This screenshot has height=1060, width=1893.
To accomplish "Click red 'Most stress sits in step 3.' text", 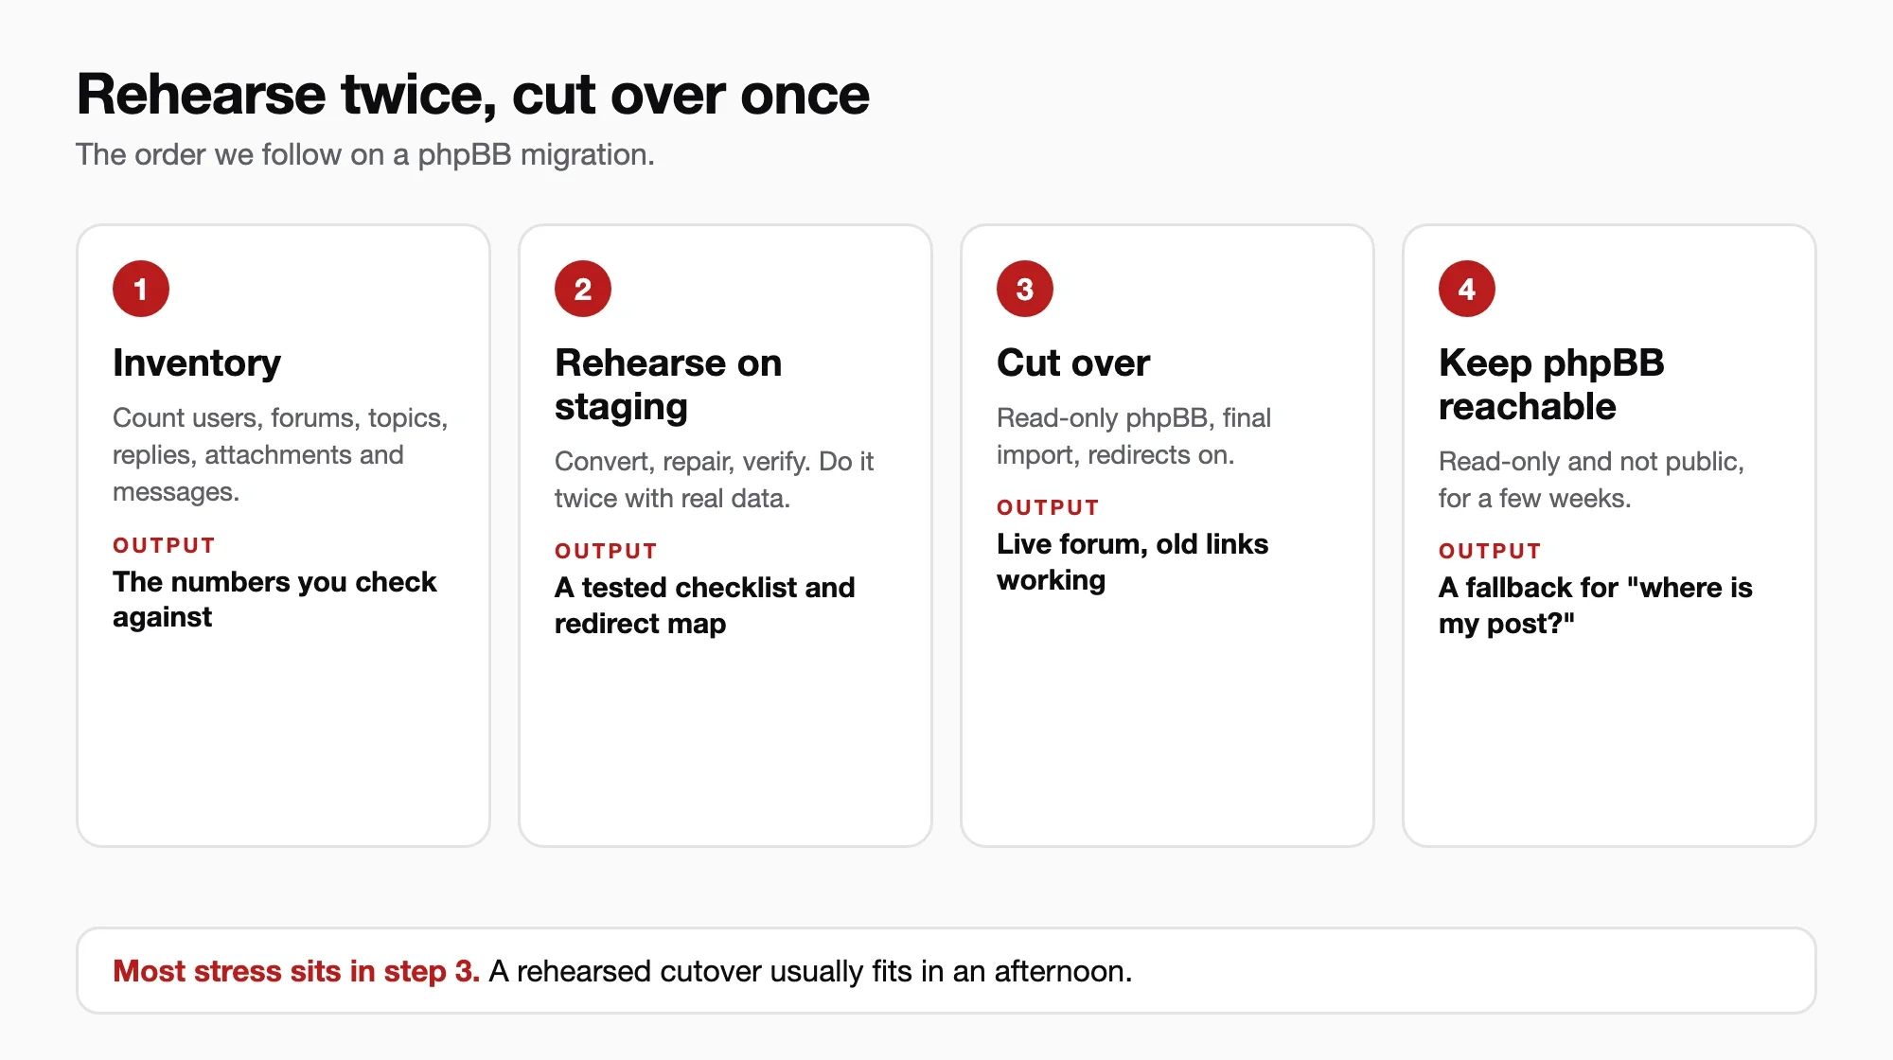I will click(296, 972).
